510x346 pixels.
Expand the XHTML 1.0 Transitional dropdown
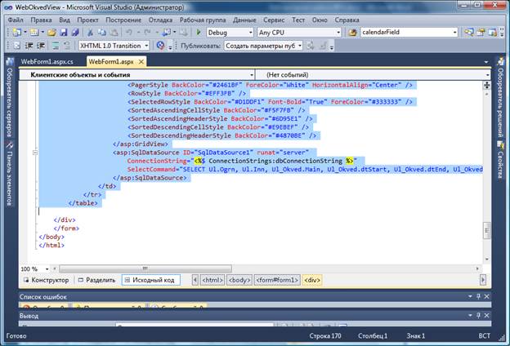[x=146, y=47]
